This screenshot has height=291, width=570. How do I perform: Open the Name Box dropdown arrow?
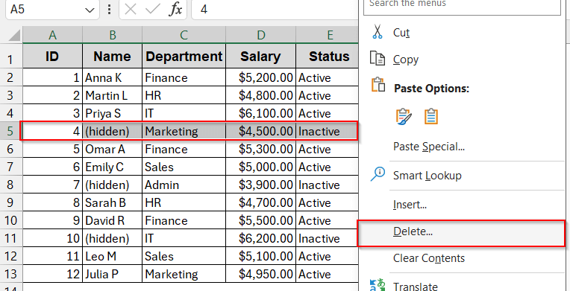click(90, 10)
